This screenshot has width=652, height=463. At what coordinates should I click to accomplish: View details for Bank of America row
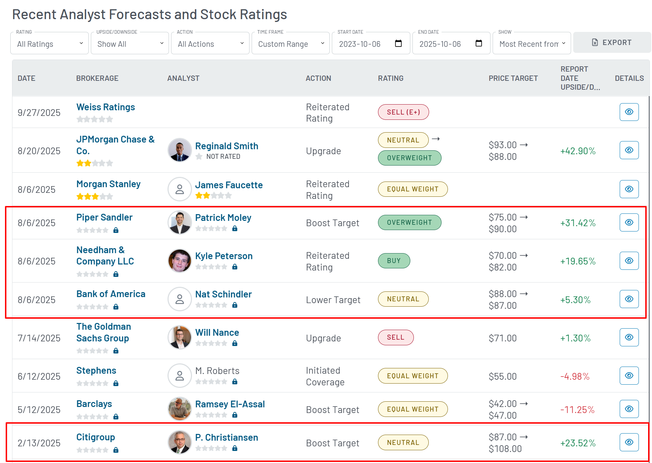click(629, 299)
